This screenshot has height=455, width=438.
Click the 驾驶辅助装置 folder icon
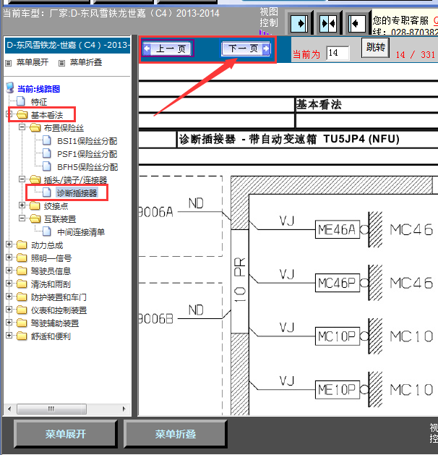(22, 323)
